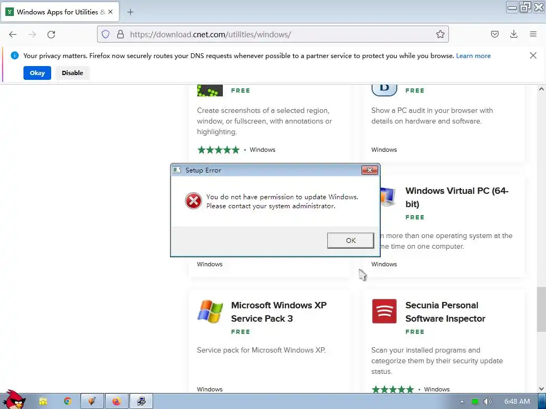Open the Firefox downloads panel
546x409 pixels.
point(513,34)
